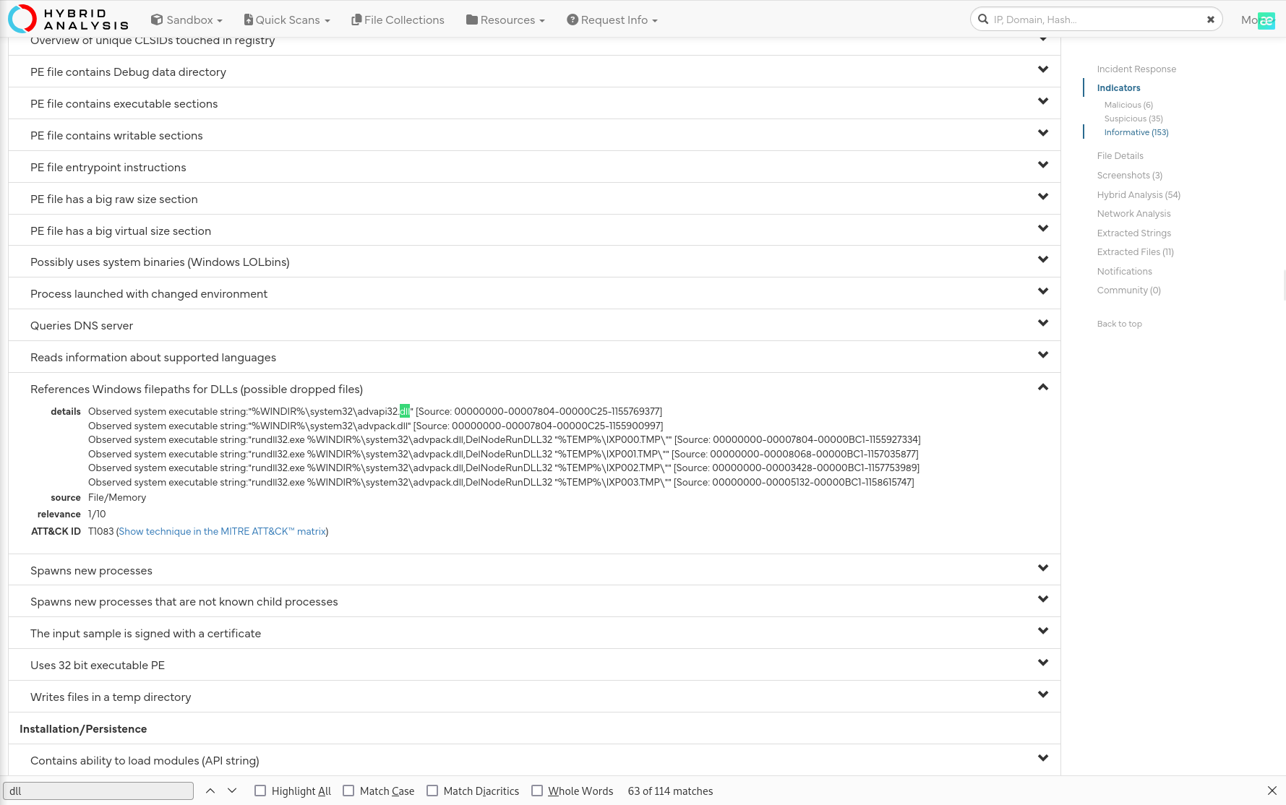The height and width of the screenshot is (805, 1286).
Task: Open Extracted Files (11) section
Action: 1135,251
